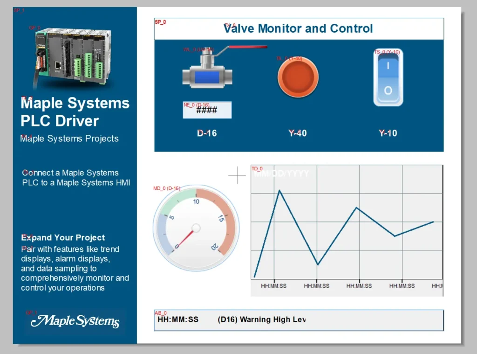Click the crosshair cursor marker

coord(237,175)
